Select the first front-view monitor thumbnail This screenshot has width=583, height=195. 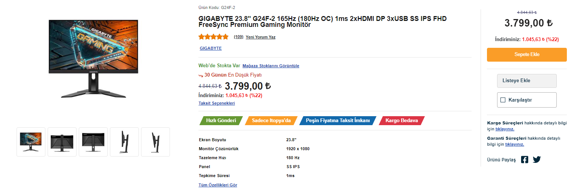(x=31, y=142)
